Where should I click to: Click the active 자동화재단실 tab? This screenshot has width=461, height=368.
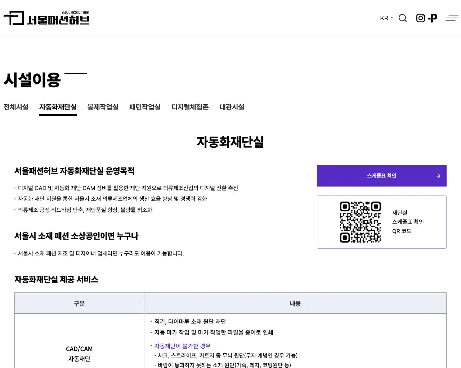click(58, 107)
